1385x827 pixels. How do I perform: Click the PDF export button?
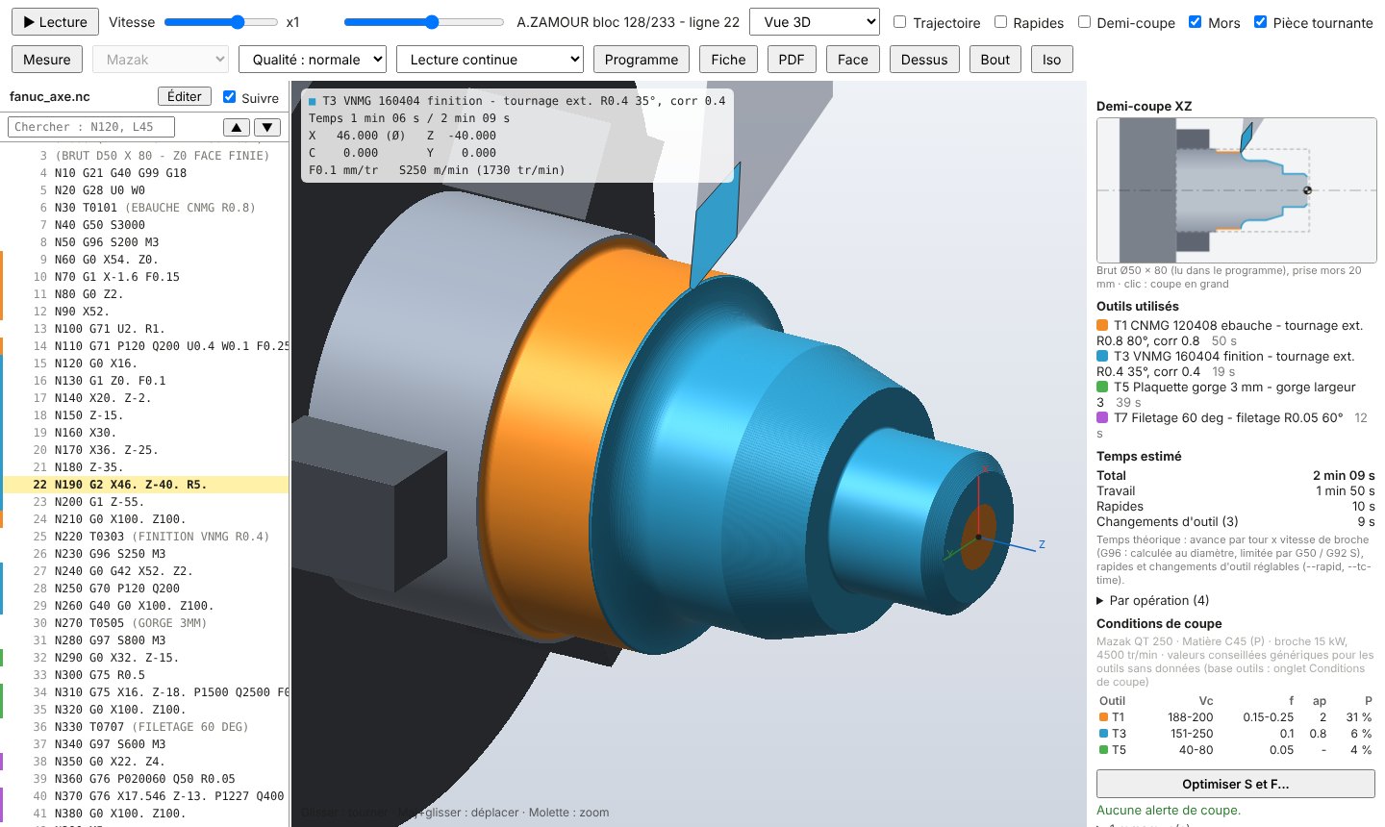pos(792,60)
